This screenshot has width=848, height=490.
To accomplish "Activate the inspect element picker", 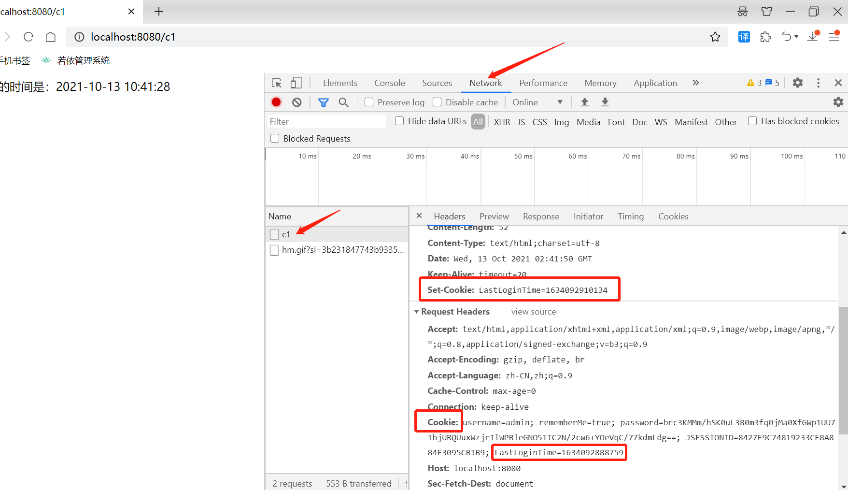I will coord(277,83).
